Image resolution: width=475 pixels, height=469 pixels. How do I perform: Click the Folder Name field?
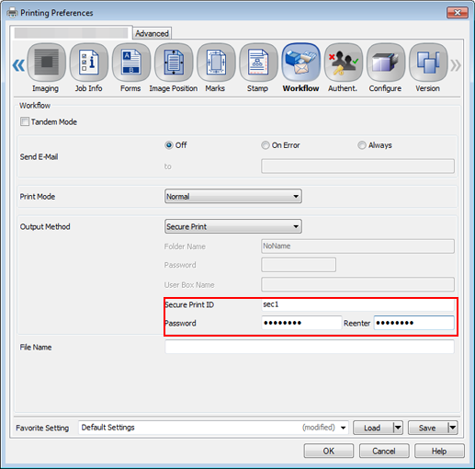(x=357, y=246)
